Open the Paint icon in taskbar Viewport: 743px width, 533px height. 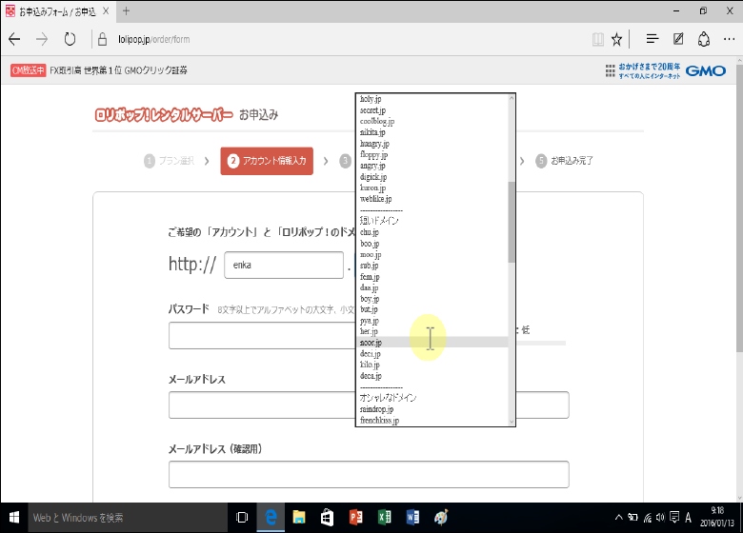tap(441, 518)
